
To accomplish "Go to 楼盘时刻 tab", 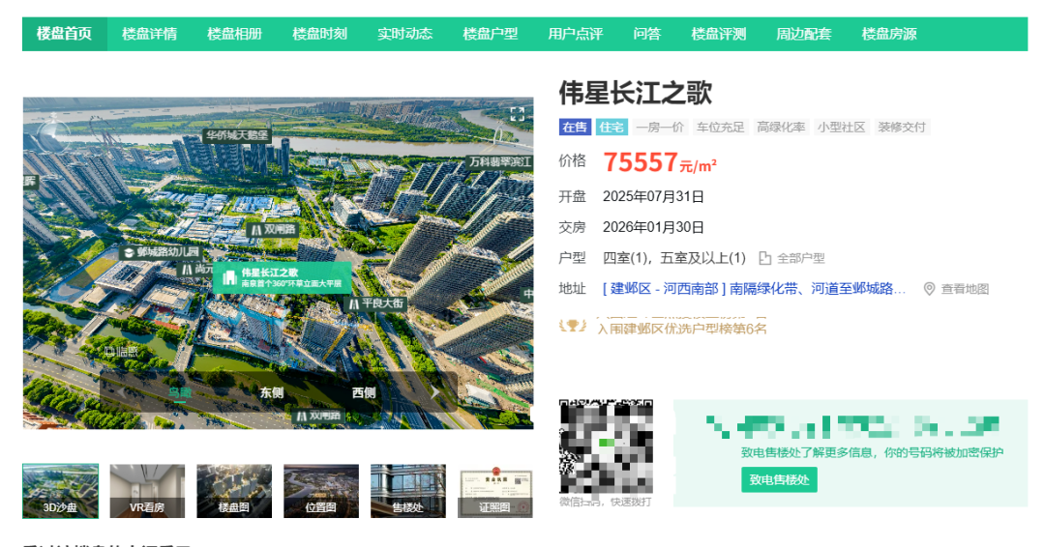I will click(x=320, y=34).
